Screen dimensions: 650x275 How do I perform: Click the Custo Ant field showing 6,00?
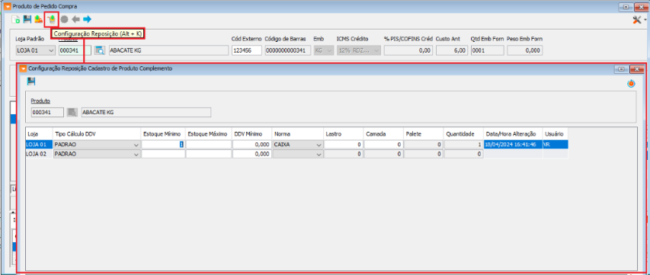pos(451,50)
